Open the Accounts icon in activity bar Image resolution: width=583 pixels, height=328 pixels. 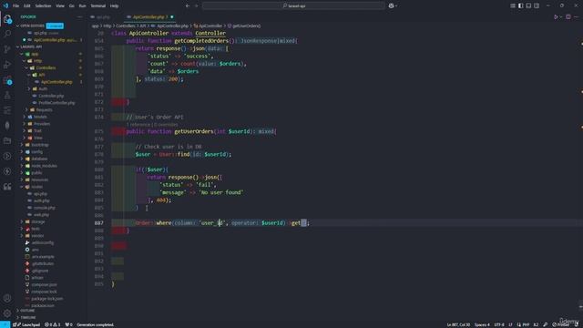coord(7,298)
